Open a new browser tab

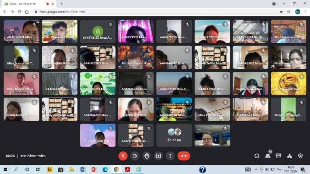[x=61, y=4]
